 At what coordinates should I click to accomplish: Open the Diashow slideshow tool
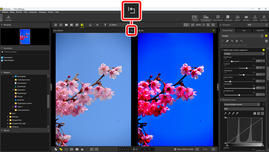[237, 18]
